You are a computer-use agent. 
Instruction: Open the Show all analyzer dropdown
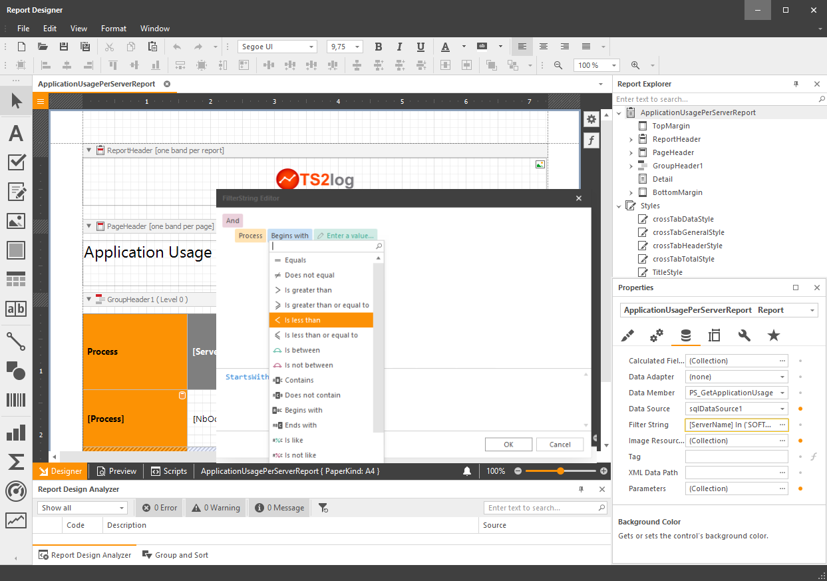[x=122, y=508]
